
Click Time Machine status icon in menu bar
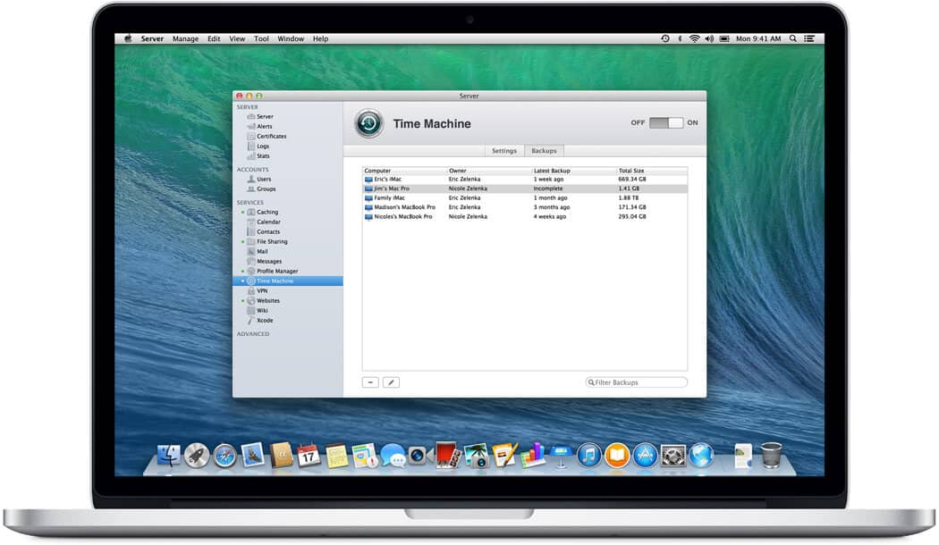664,38
